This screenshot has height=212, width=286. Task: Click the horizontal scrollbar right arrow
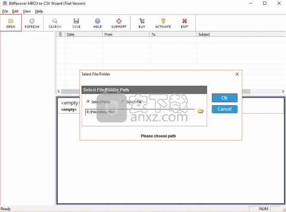pos(283,91)
